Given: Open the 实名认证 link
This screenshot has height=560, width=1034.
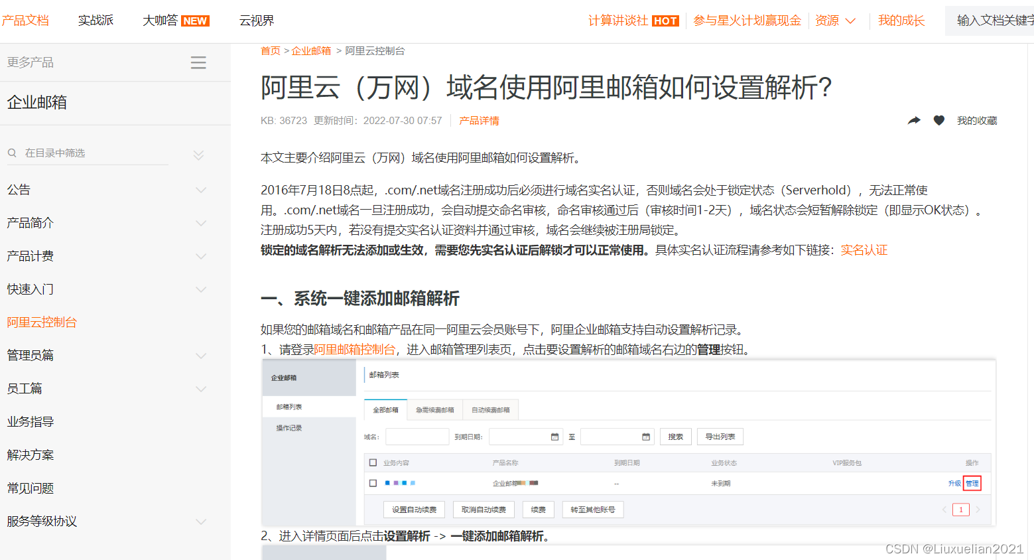Looking at the screenshot, I should (864, 250).
